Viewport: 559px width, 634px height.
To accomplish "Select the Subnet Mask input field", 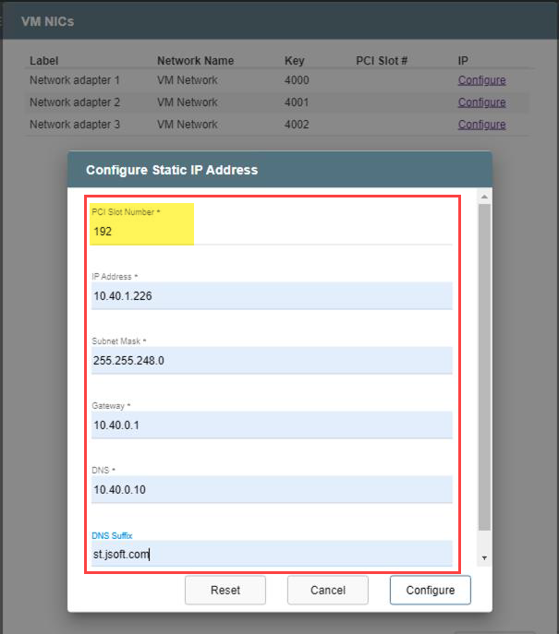I will (273, 361).
